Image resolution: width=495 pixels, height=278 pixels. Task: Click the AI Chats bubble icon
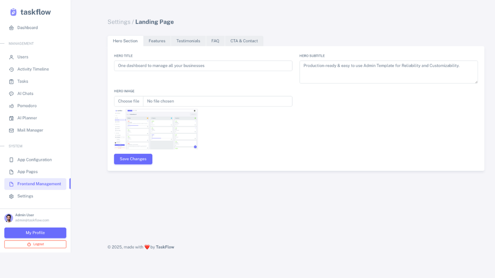[x=11, y=94]
